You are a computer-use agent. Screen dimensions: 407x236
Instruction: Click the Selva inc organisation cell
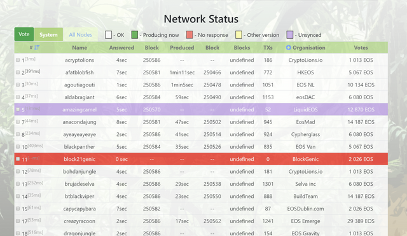click(x=305, y=184)
